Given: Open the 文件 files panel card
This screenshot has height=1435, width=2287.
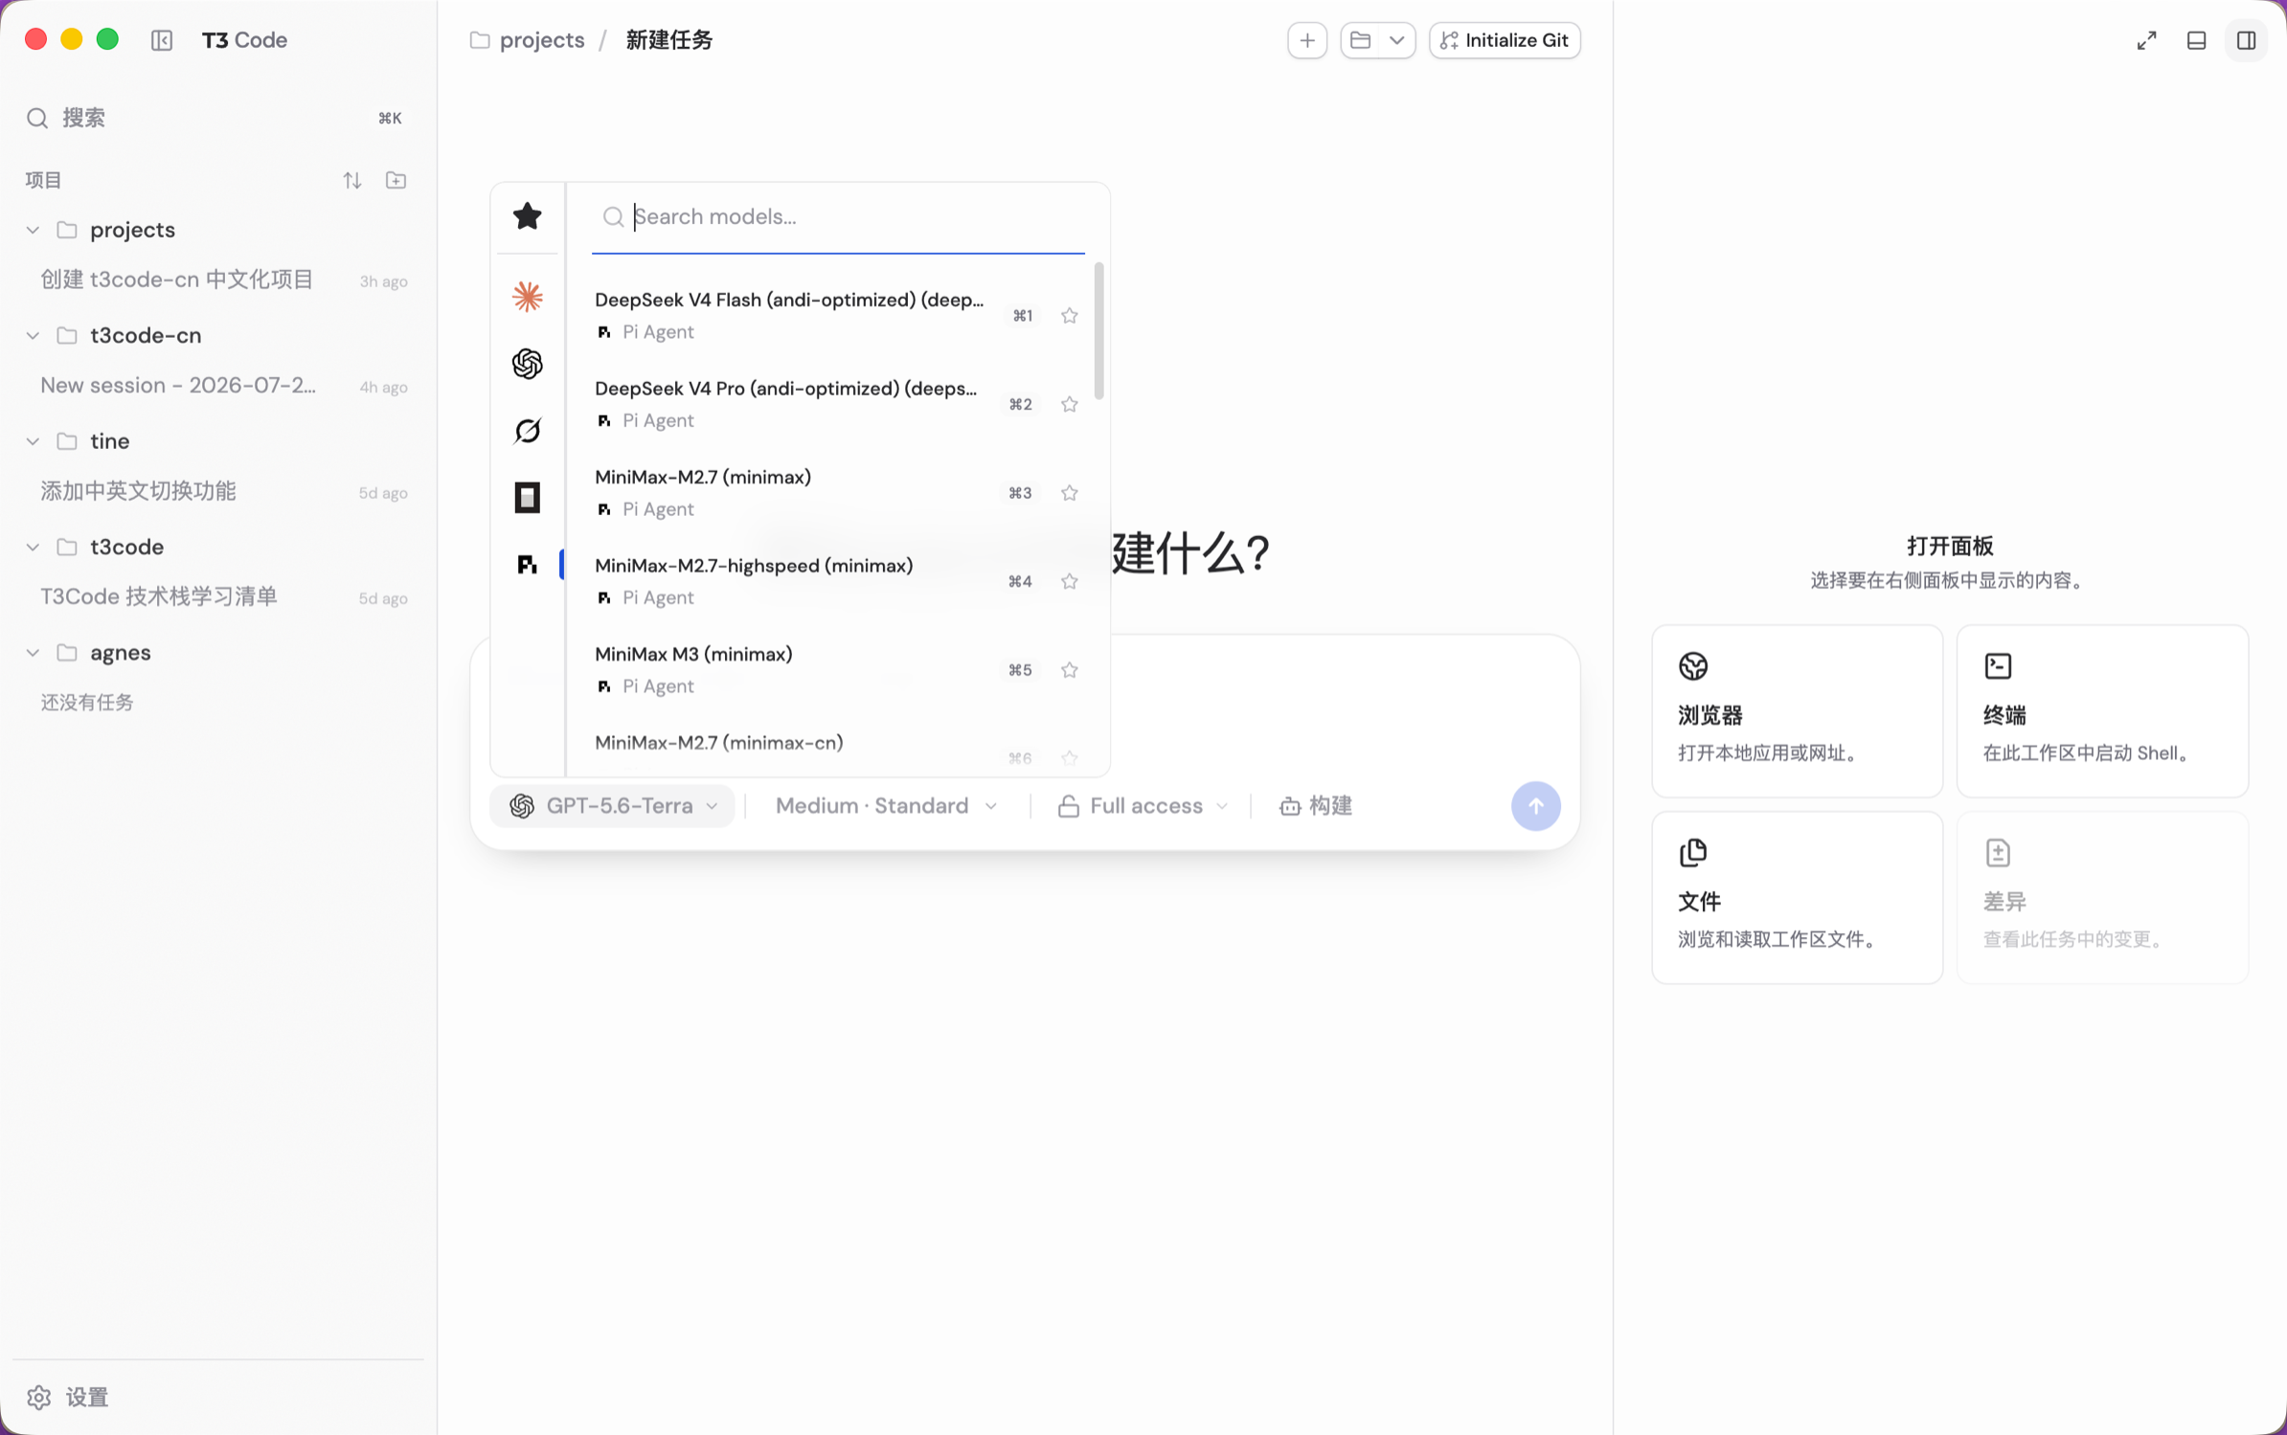Looking at the screenshot, I should click(1797, 898).
